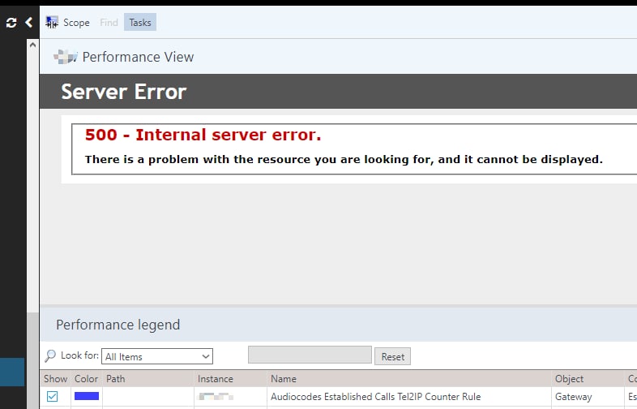Click the Scope icon in the toolbar

(52, 23)
